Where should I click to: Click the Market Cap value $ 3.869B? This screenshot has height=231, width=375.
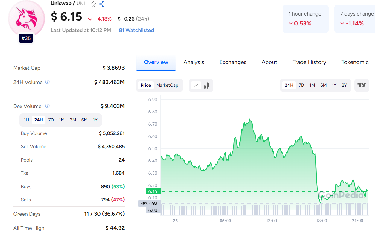113,68
